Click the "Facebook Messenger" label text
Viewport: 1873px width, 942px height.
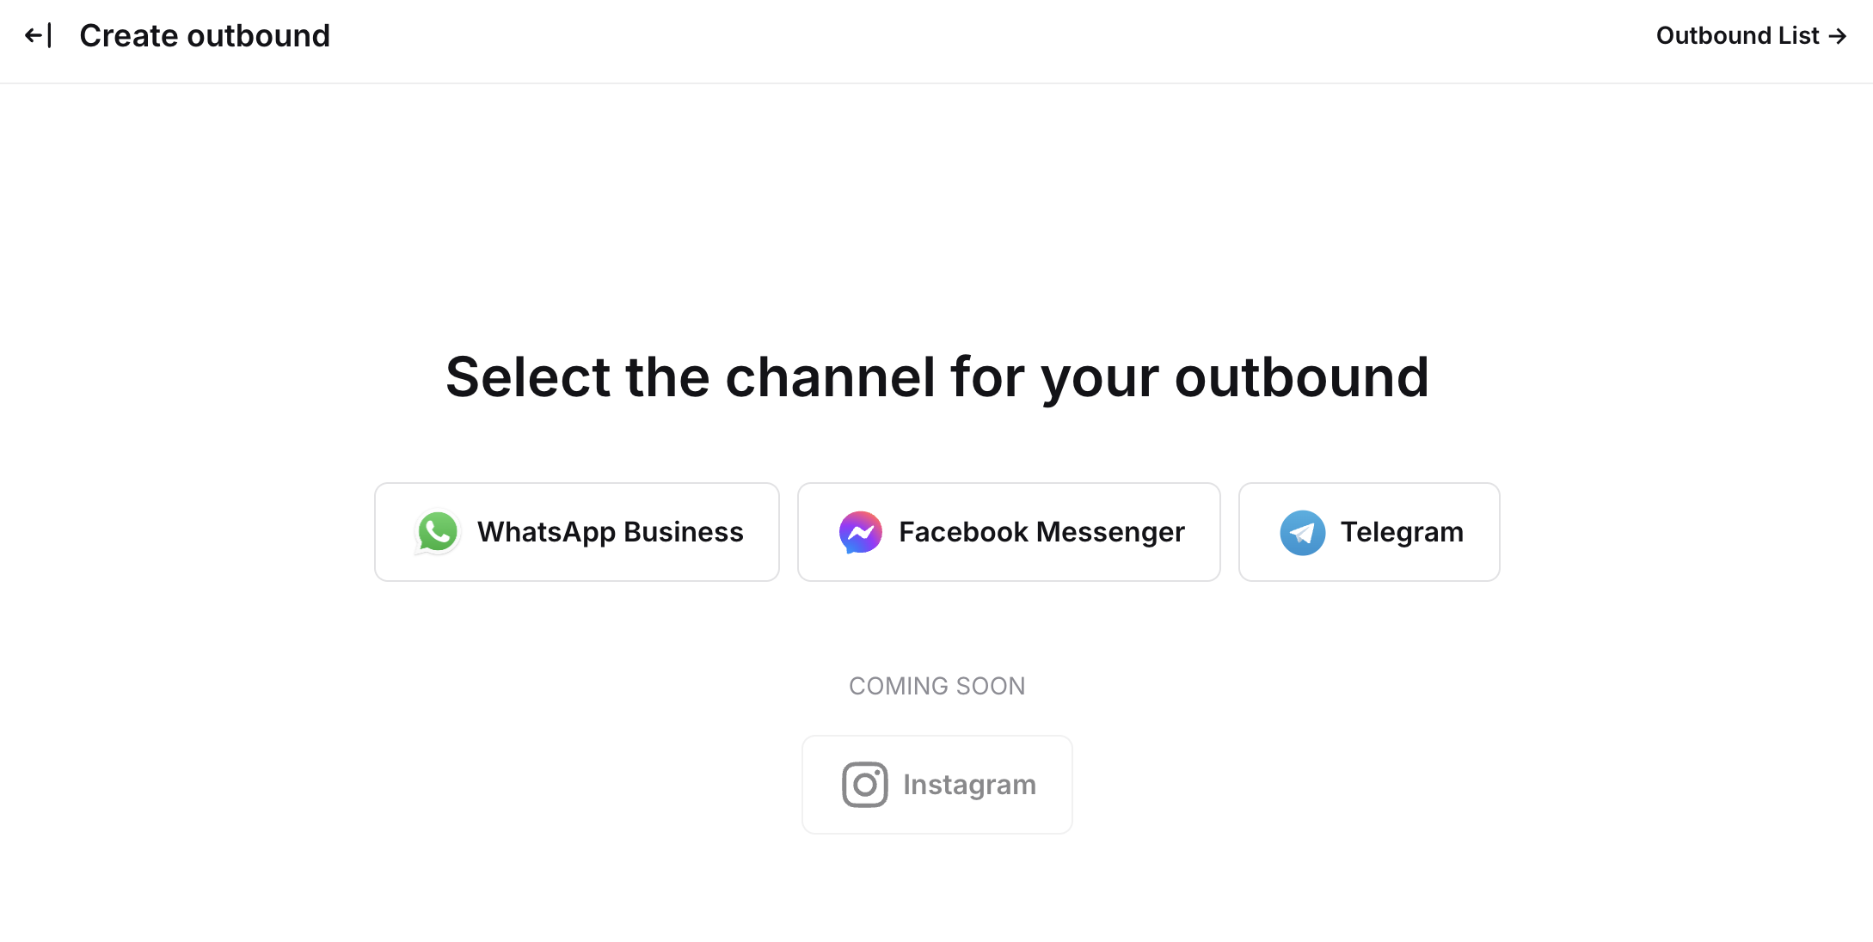click(x=1041, y=532)
